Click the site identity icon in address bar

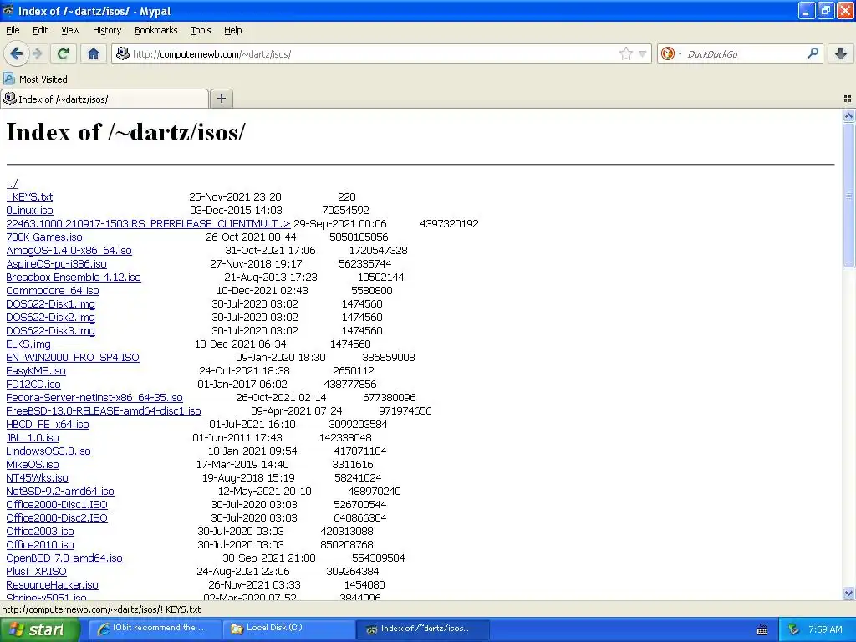click(123, 53)
